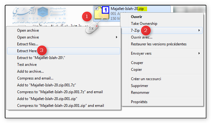
Task: Click the Majallet-Islah-20.zip file name
Action: (x=127, y=9)
